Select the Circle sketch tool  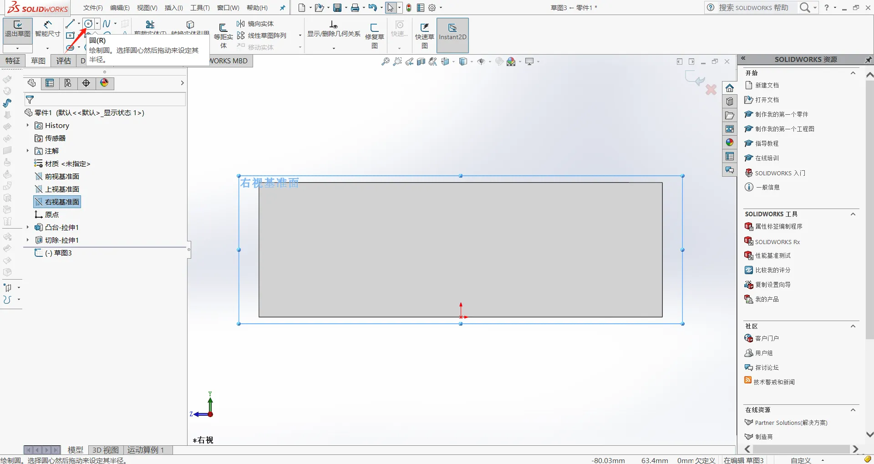tap(89, 24)
